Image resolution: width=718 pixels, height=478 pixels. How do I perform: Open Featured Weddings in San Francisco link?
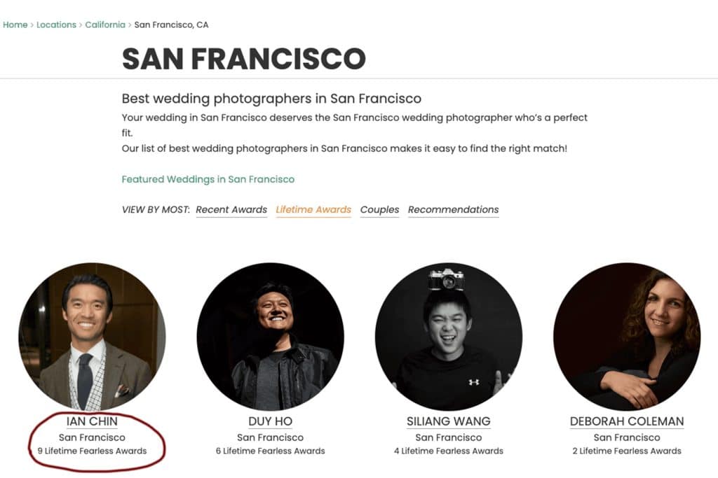click(208, 179)
